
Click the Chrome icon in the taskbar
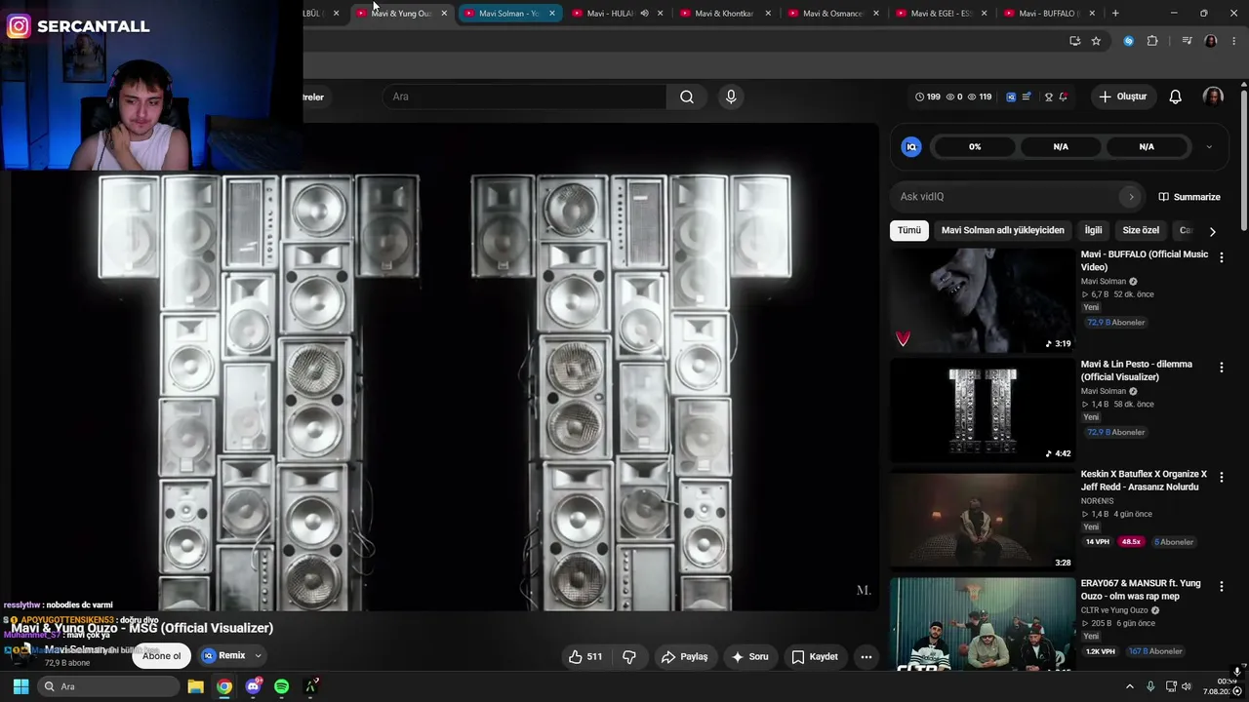(224, 686)
